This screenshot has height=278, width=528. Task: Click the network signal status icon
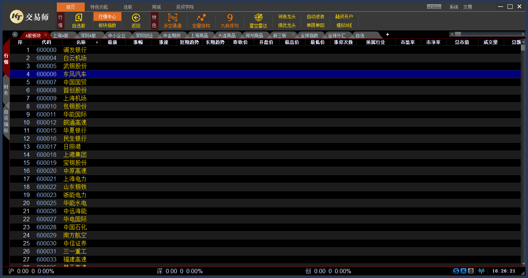click(481, 271)
